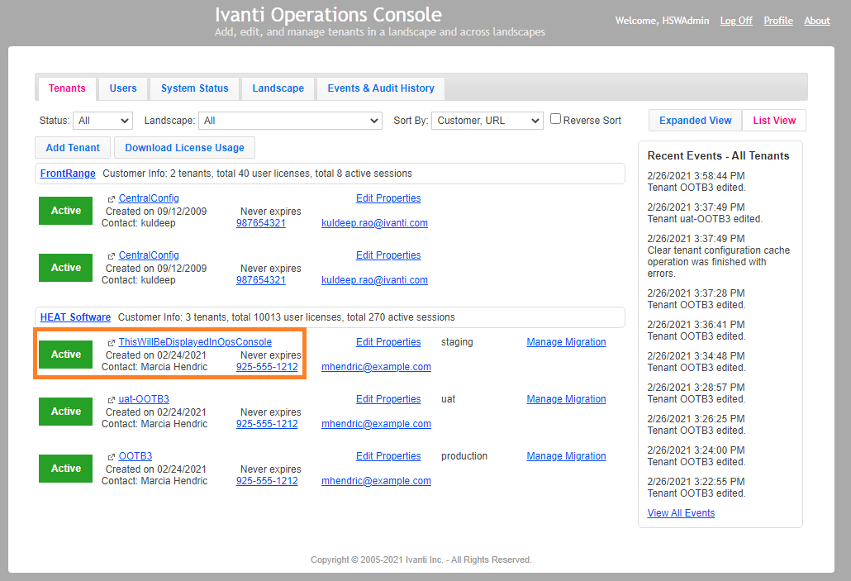The height and width of the screenshot is (581, 851).
Task: Click the external link icon beside OOTB3
Action: 110,455
